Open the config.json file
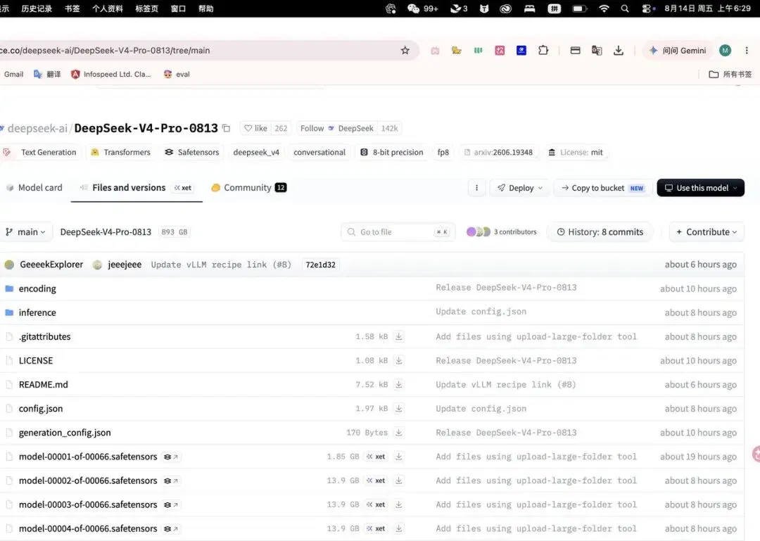The height and width of the screenshot is (541, 760). [41, 409]
